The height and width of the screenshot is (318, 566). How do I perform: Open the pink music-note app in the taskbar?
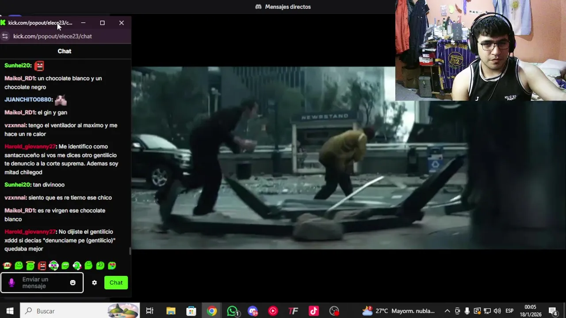point(314,311)
